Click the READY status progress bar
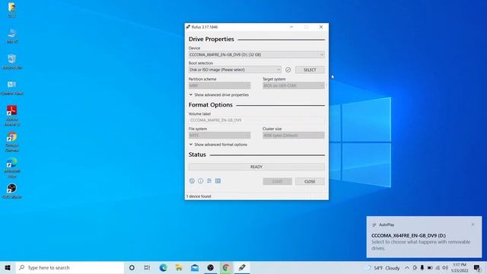Viewport: 487px width, 274px height. (256, 167)
